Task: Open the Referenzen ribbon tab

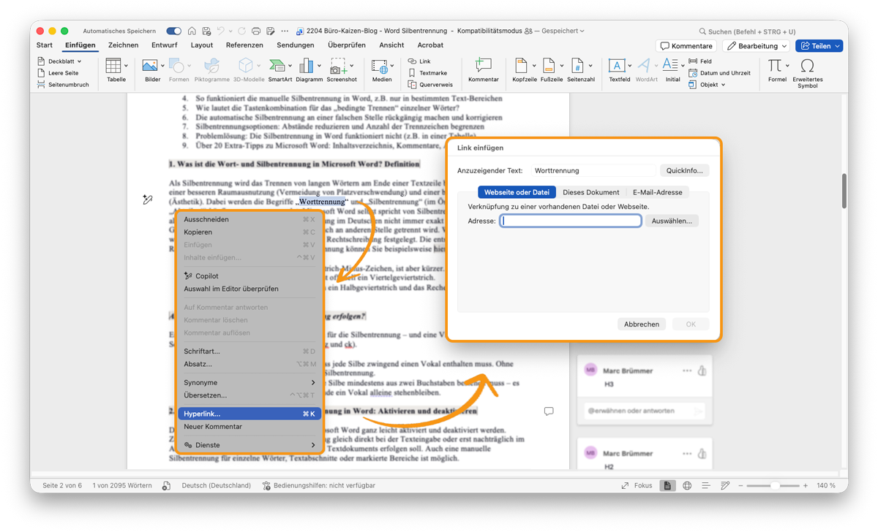Action: pyautogui.click(x=244, y=45)
